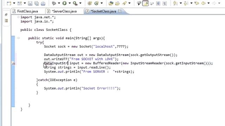Open the dropdown beside the second New icon
This screenshot has width=225, height=126.
[x=25, y=3]
